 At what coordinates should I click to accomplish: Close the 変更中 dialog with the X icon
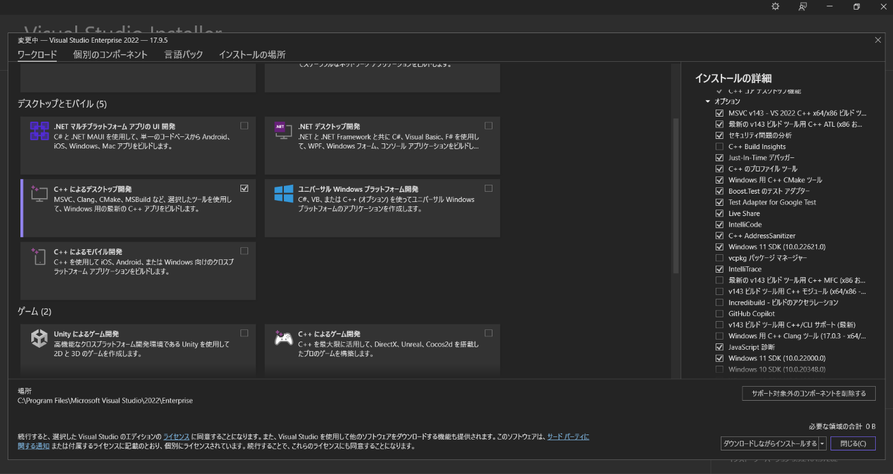[878, 40]
